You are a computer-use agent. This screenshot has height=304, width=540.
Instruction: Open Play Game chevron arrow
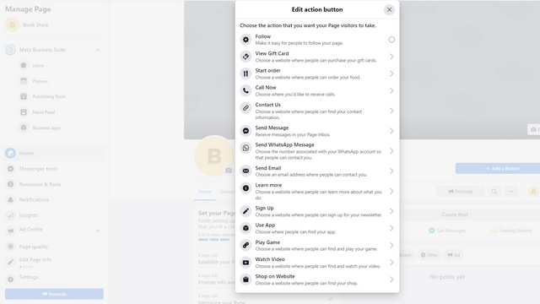pyautogui.click(x=391, y=245)
